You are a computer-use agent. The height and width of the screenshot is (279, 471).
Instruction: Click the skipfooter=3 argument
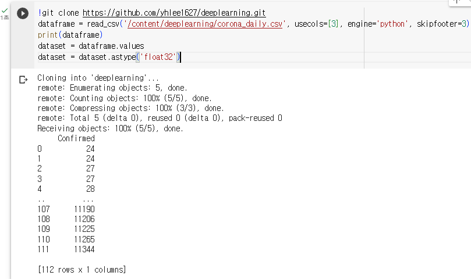click(x=441, y=24)
